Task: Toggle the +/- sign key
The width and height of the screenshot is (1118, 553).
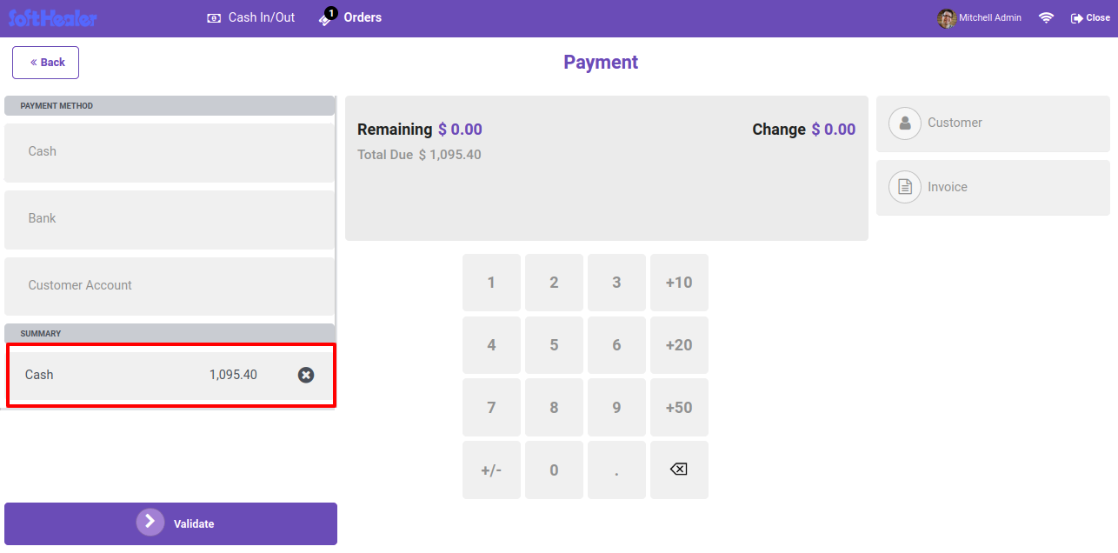Action: [491, 470]
